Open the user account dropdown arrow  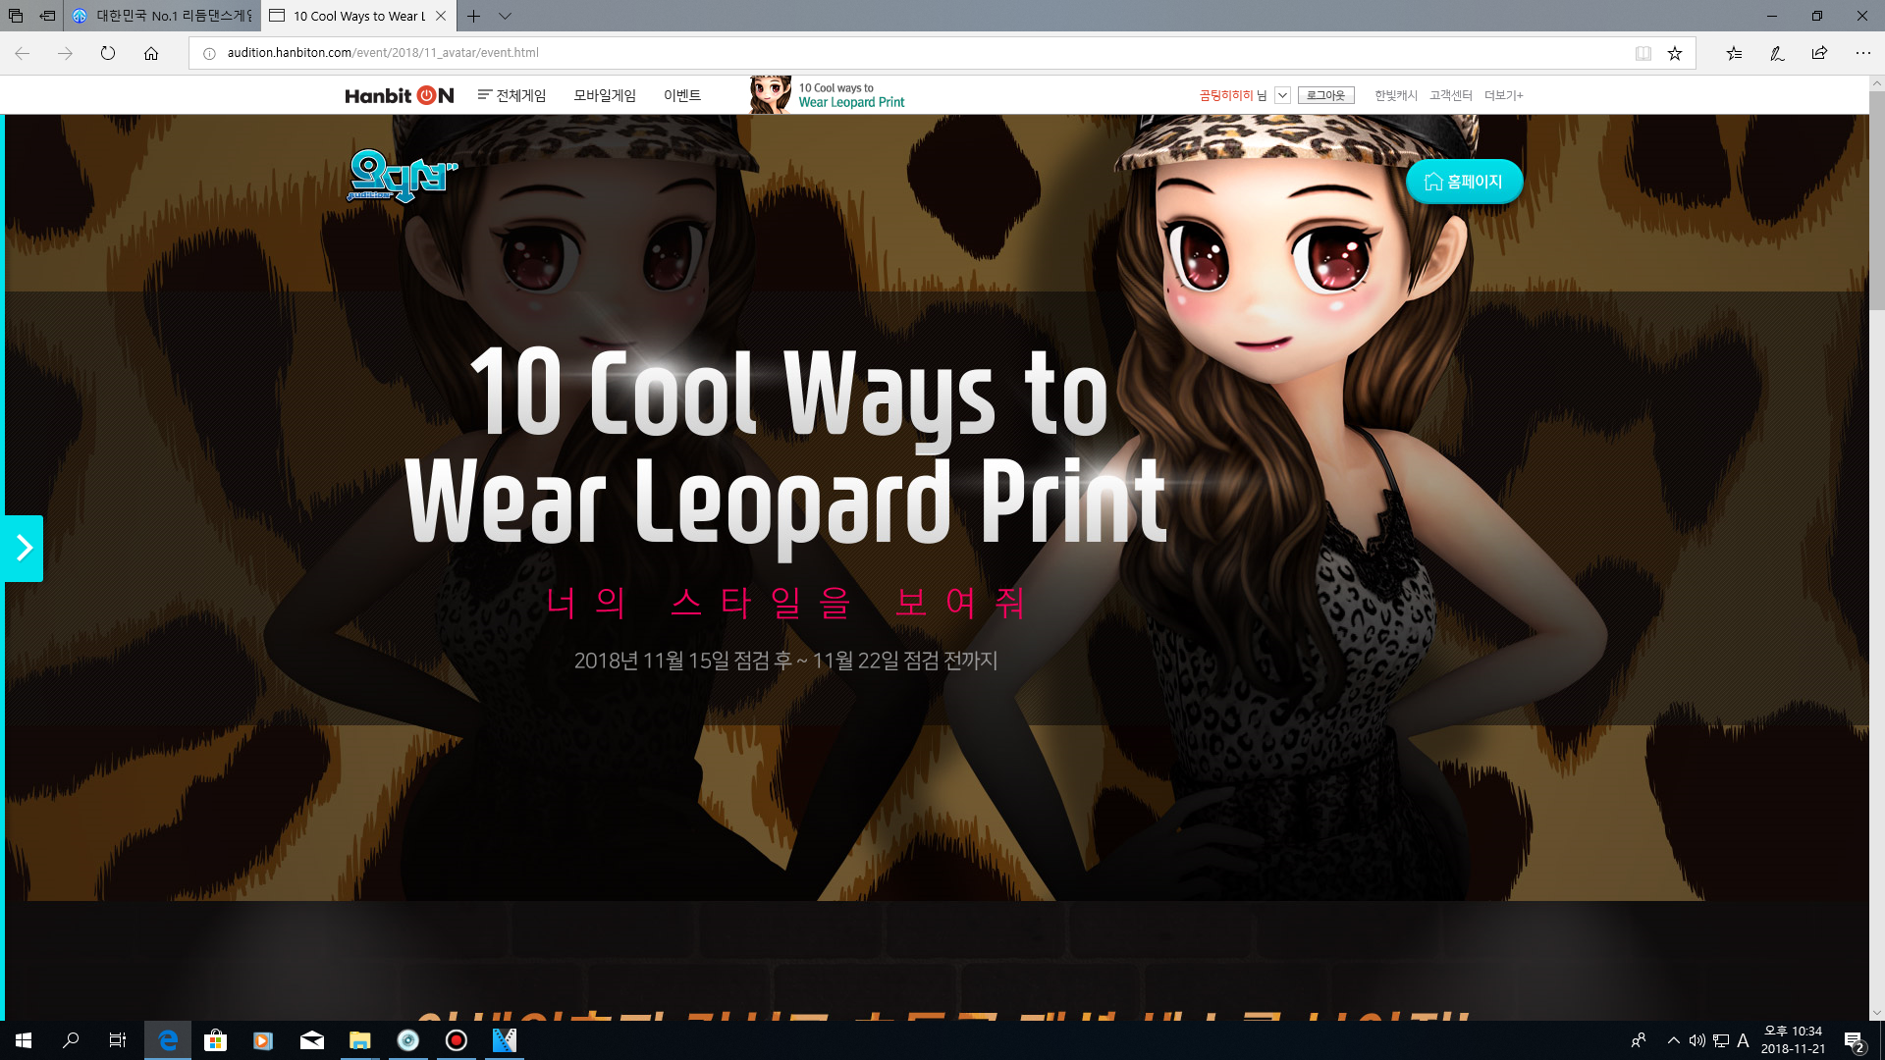tap(1282, 95)
